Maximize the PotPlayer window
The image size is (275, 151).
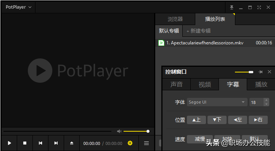tap(250, 7)
